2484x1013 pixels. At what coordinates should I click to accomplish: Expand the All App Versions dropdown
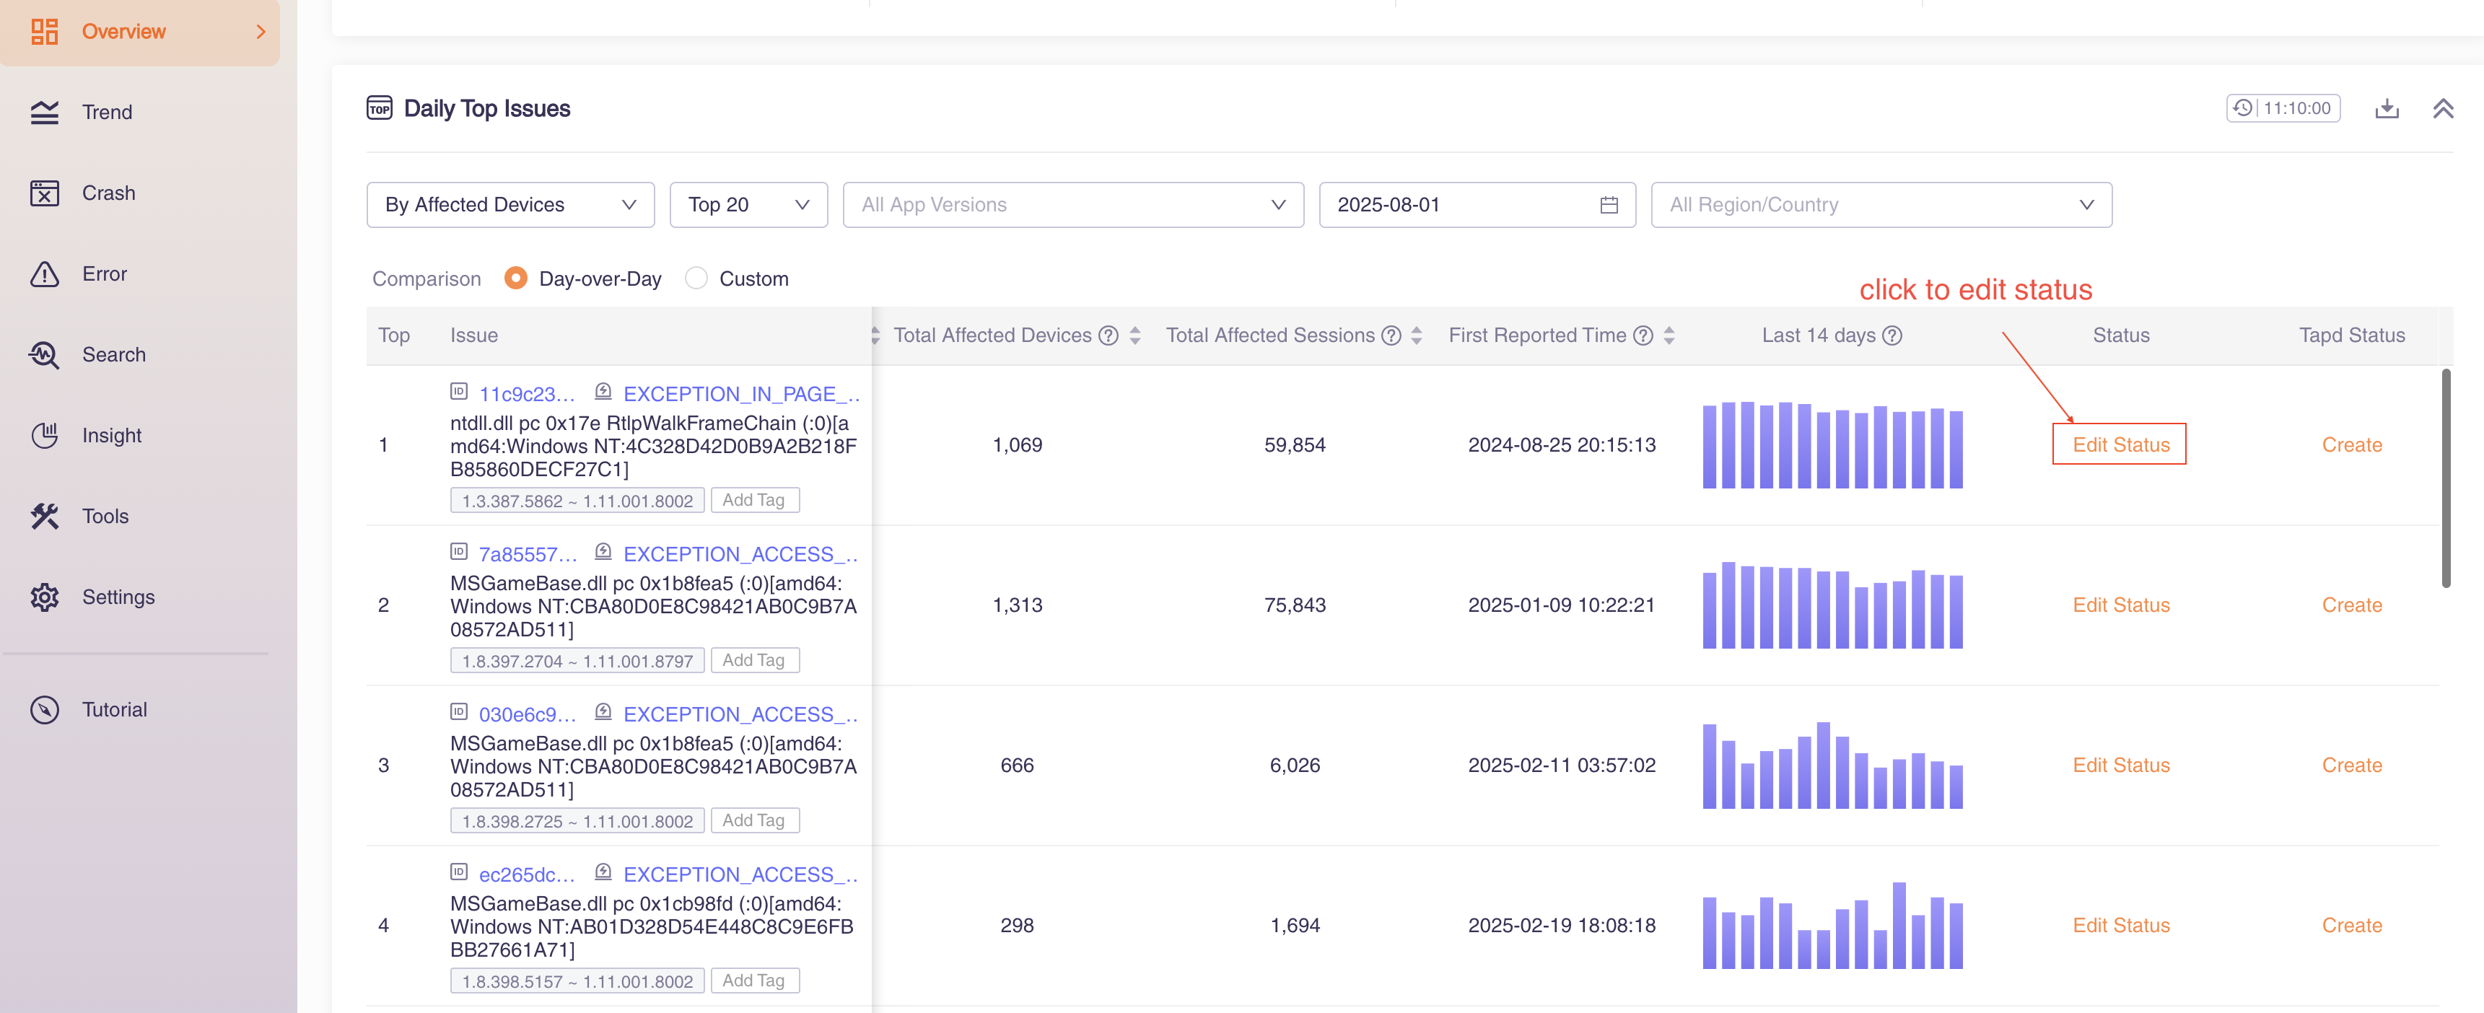pyautogui.click(x=1073, y=204)
